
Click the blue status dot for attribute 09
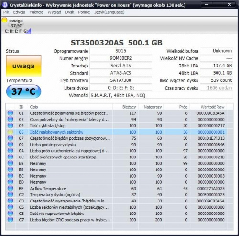[11, 145]
